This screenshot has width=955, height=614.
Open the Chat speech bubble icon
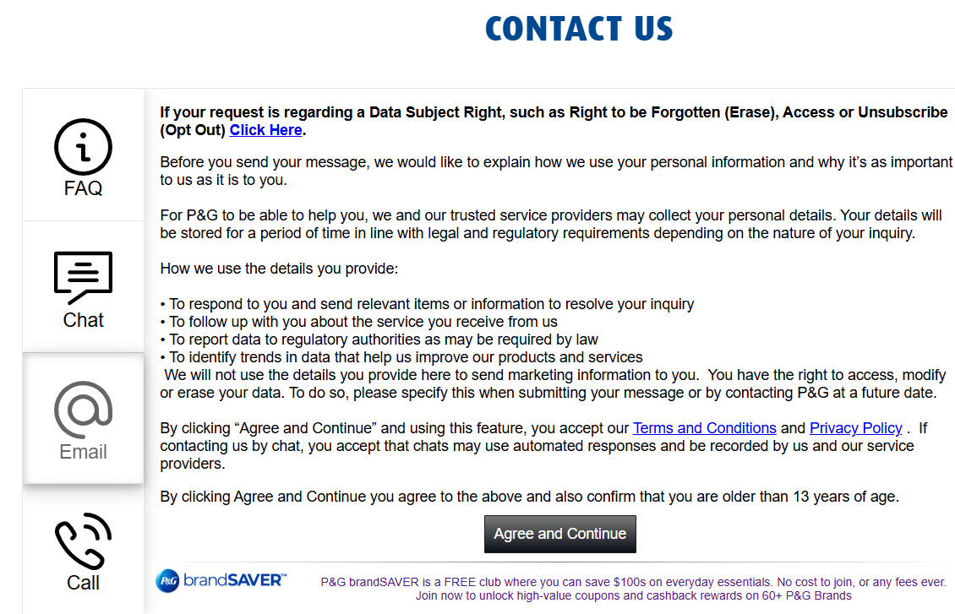83,277
